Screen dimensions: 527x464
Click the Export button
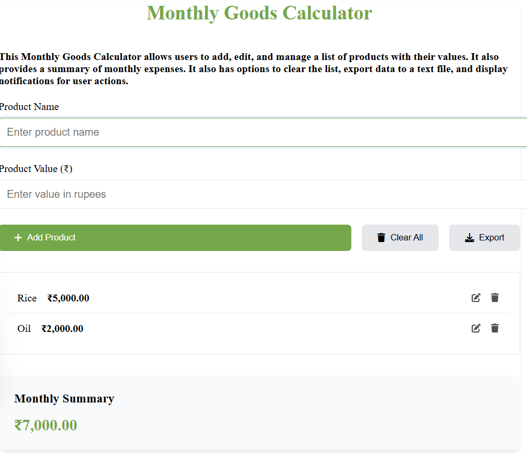484,237
